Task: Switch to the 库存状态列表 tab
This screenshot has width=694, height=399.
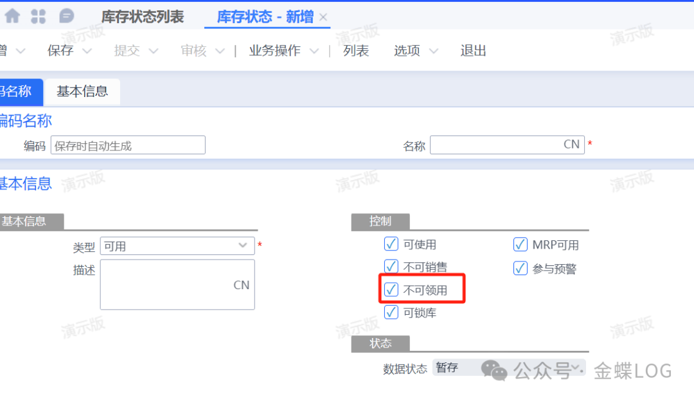Action: click(143, 17)
